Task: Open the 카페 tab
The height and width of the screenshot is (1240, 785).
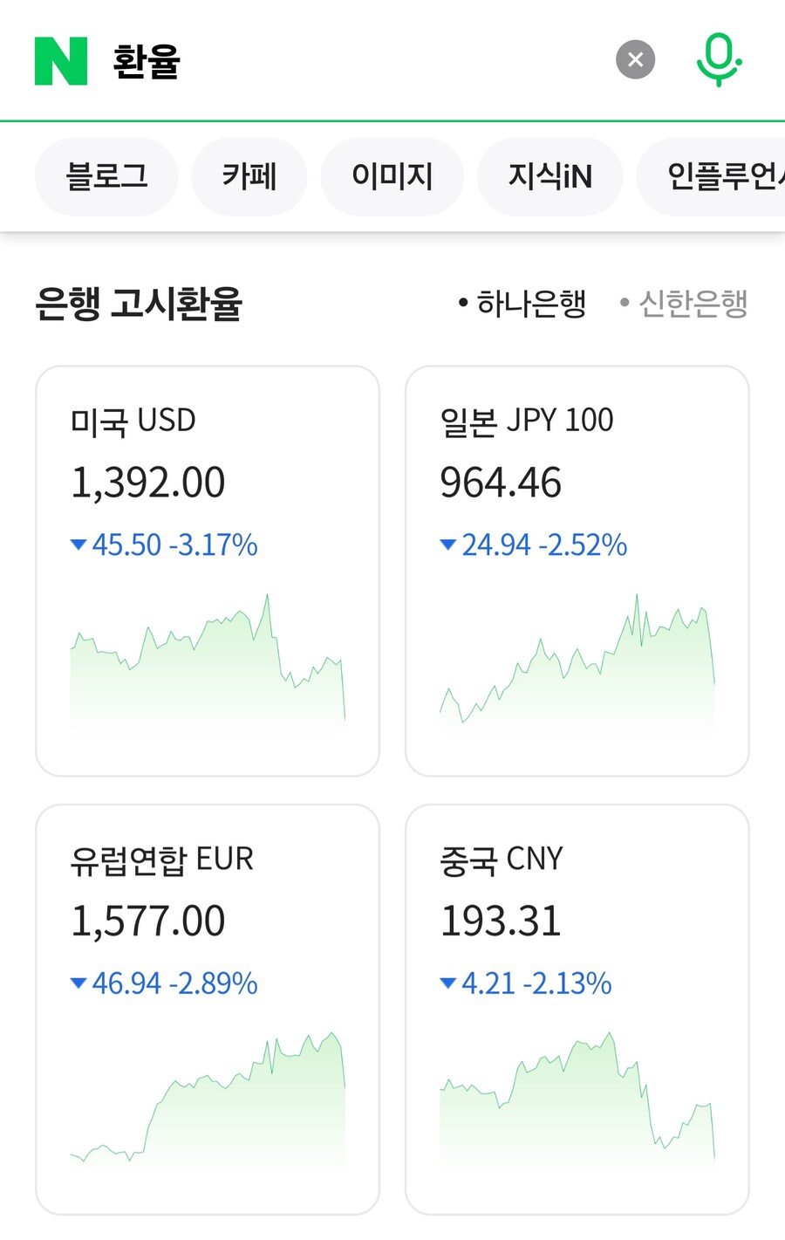Action: (x=249, y=176)
